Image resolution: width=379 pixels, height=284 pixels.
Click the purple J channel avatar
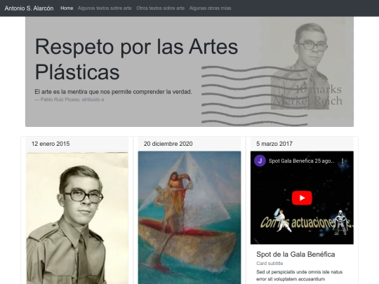[260, 161]
